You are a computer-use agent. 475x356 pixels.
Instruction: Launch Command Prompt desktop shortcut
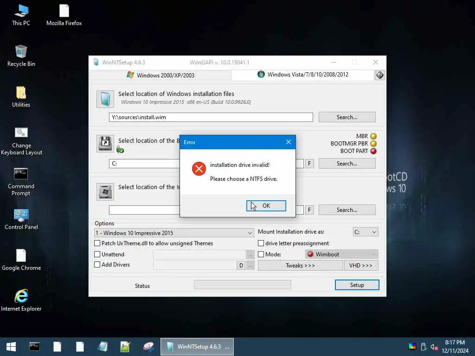[x=21, y=182]
